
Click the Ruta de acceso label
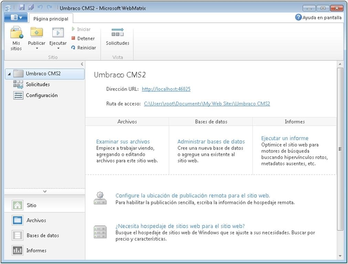[x=123, y=104]
